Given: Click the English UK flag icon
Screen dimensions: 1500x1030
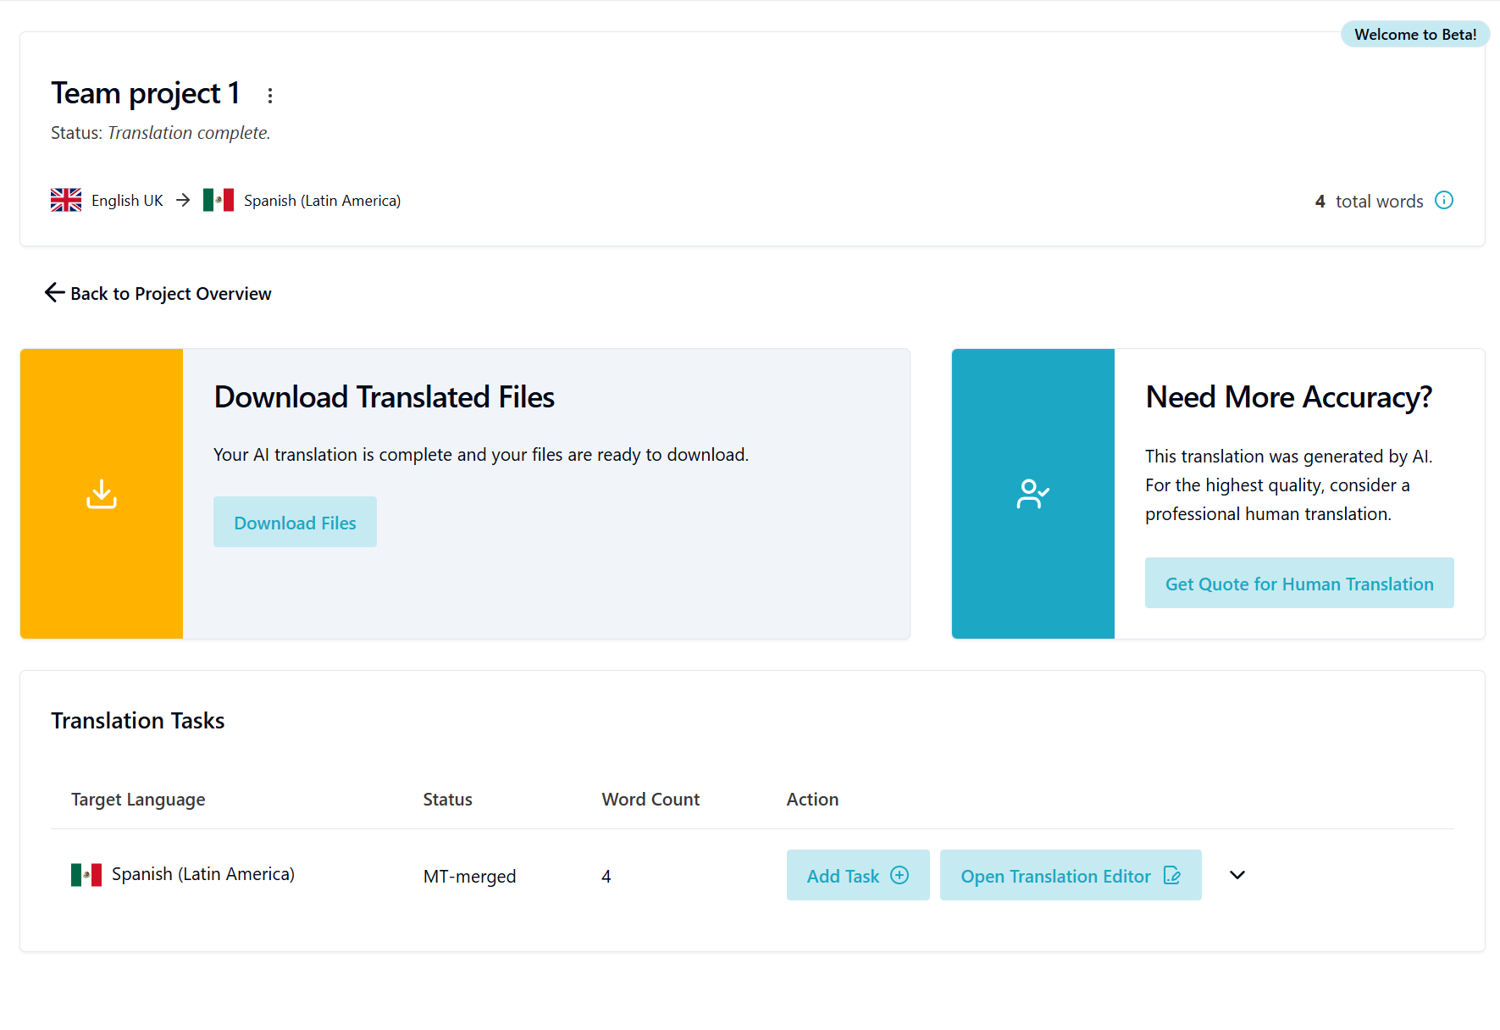Looking at the screenshot, I should (x=65, y=200).
